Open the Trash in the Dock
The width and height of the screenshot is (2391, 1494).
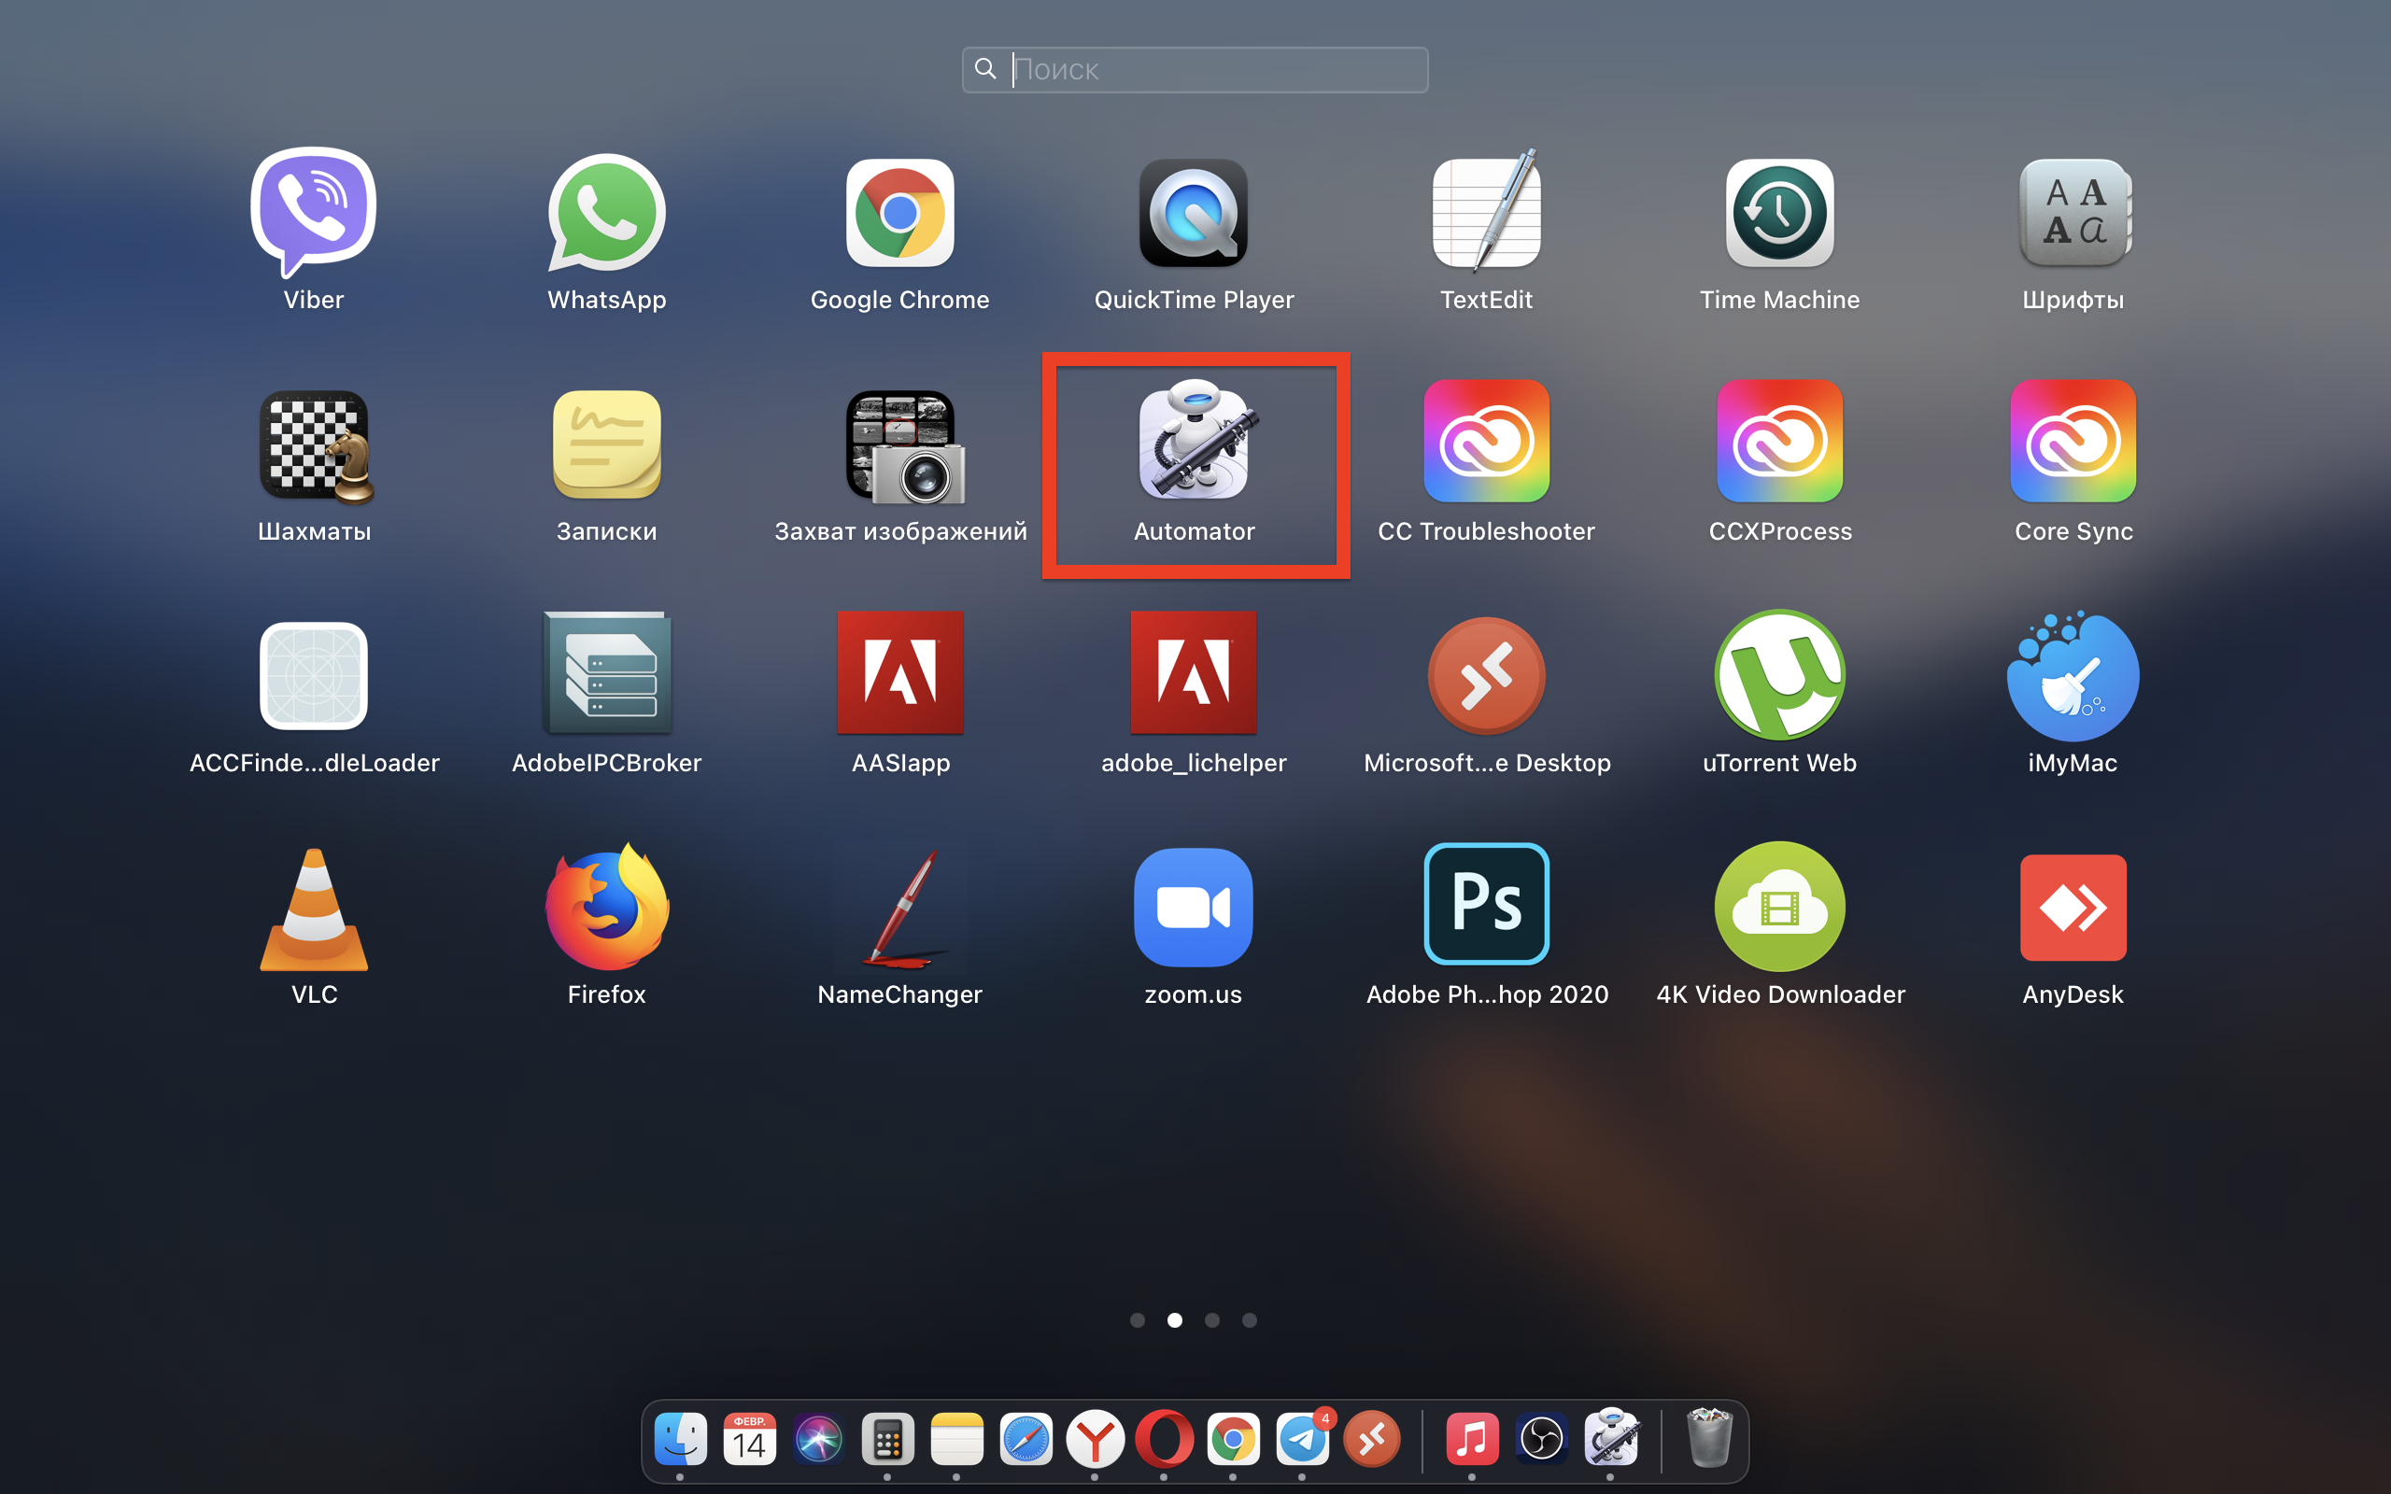click(1709, 1439)
